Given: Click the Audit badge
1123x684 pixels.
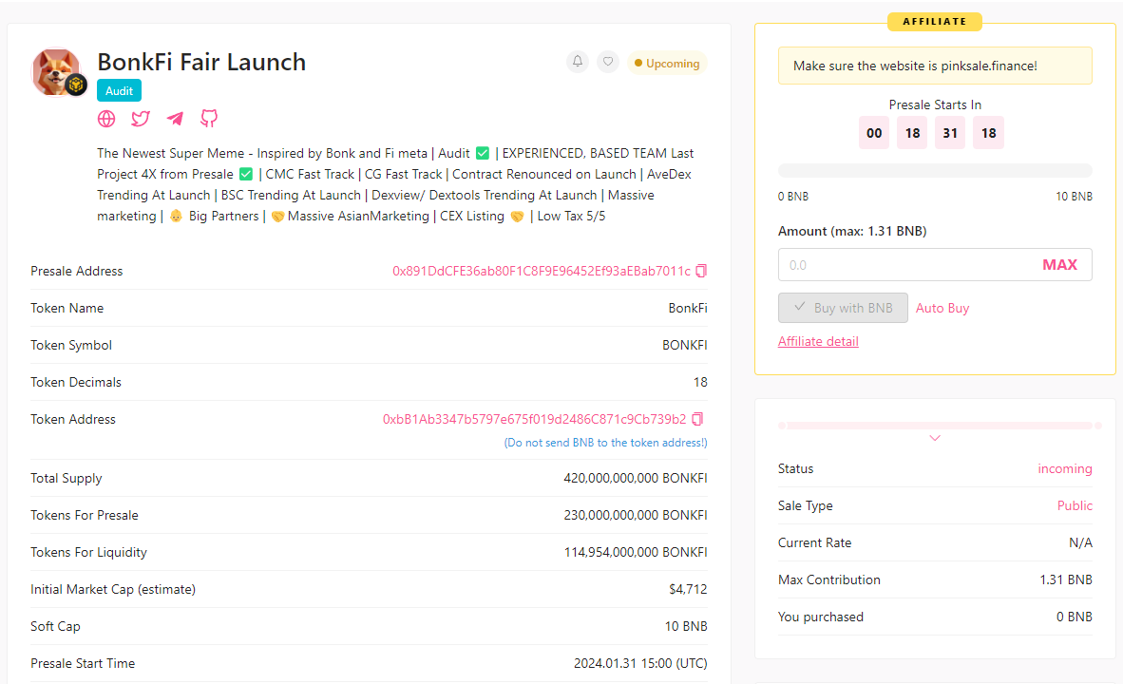Looking at the screenshot, I should click(119, 91).
